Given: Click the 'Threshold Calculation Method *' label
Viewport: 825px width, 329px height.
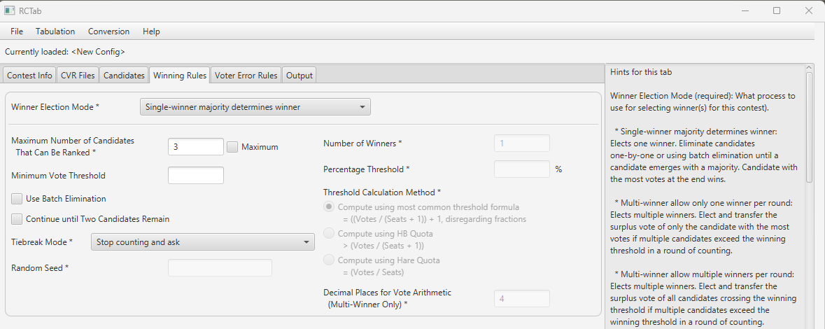Looking at the screenshot, I should point(382,192).
